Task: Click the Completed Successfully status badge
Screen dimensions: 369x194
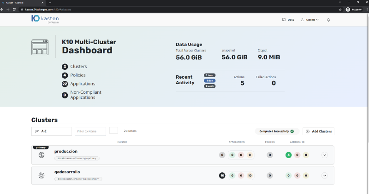Action: click(x=277, y=131)
